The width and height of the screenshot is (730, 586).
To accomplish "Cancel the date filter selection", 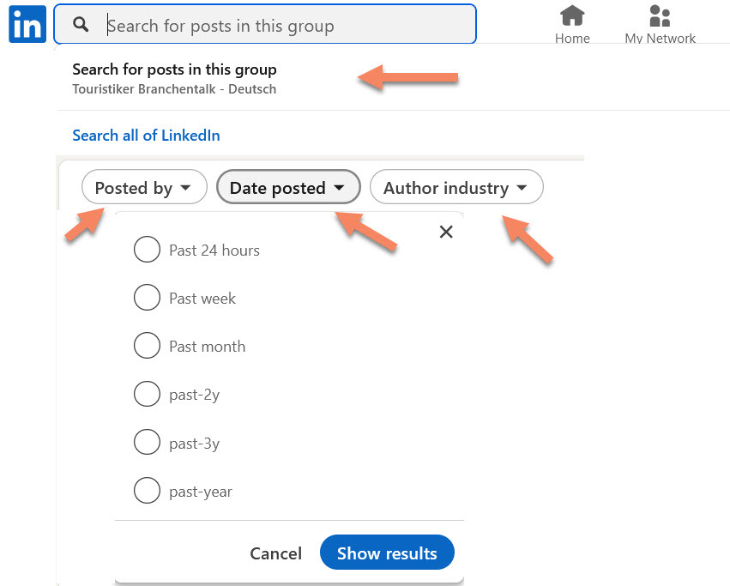I will point(275,553).
